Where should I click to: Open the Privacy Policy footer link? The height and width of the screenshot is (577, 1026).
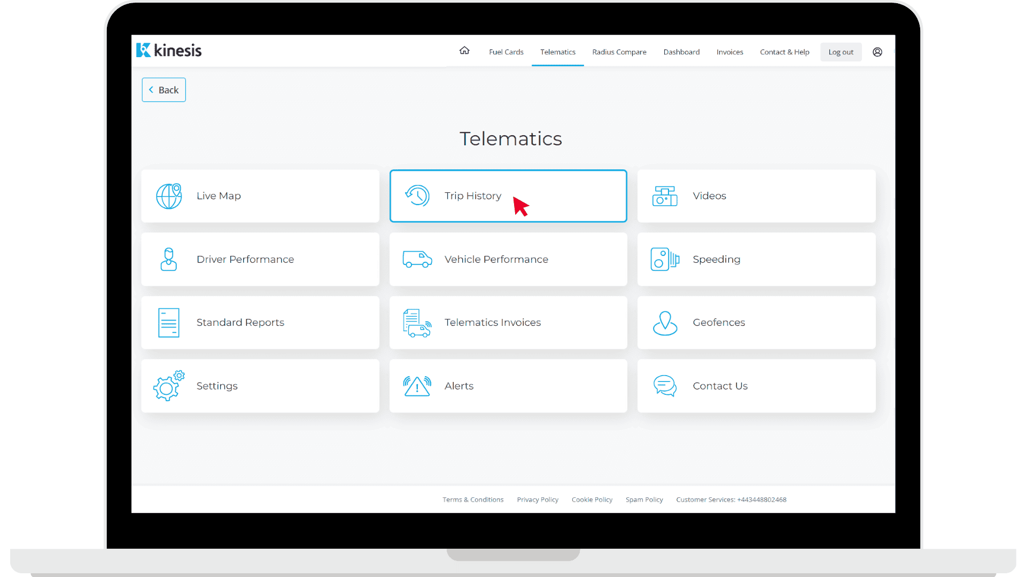click(x=537, y=500)
